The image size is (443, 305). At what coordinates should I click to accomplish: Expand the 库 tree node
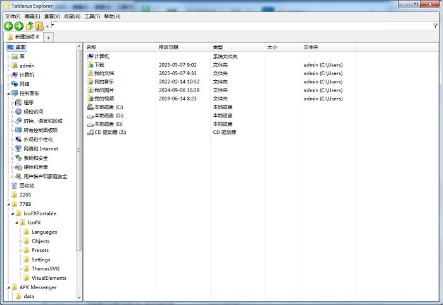coord(9,57)
